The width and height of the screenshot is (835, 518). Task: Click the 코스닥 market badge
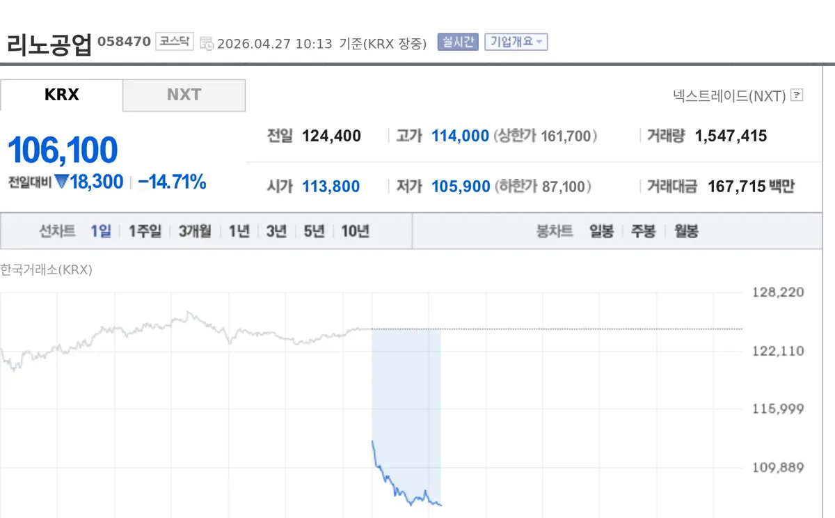click(174, 41)
